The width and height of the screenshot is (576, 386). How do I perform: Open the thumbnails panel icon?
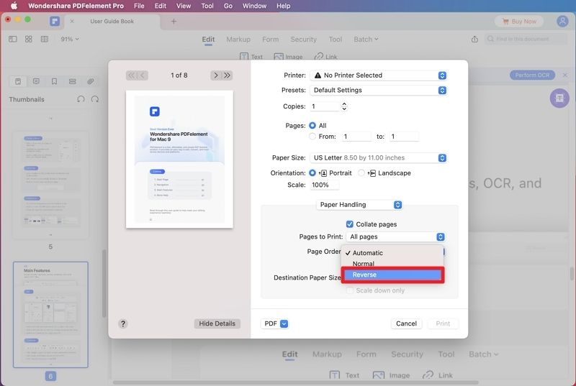(x=18, y=81)
